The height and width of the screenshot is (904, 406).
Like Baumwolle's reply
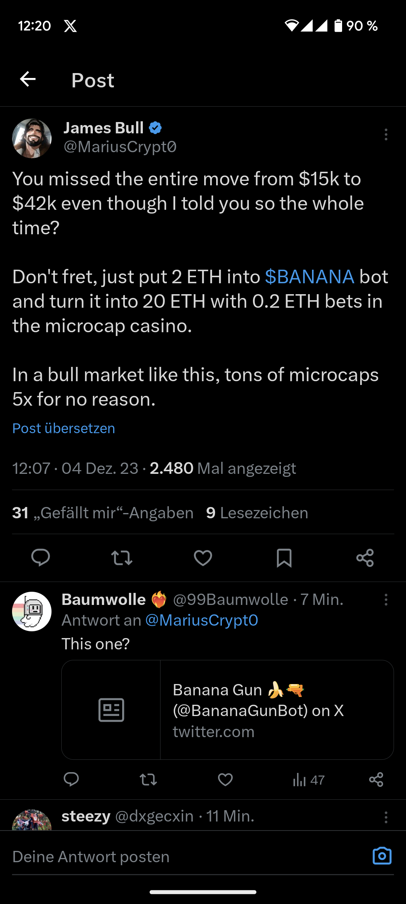click(225, 779)
